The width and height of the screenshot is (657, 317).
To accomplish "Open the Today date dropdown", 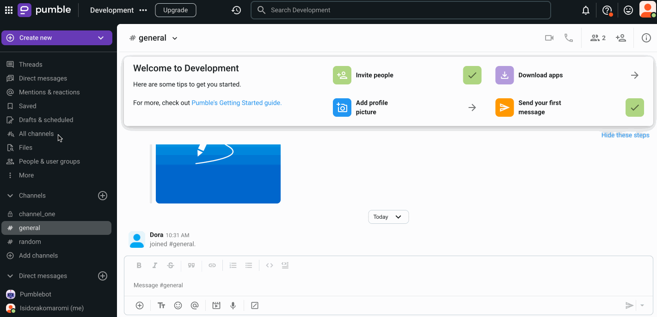I will tap(388, 217).
